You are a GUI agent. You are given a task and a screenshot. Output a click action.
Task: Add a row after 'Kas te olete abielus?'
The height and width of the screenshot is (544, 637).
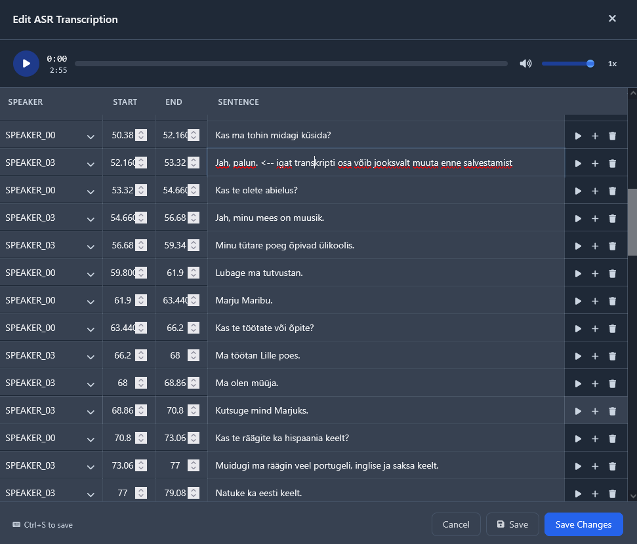pyautogui.click(x=595, y=191)
